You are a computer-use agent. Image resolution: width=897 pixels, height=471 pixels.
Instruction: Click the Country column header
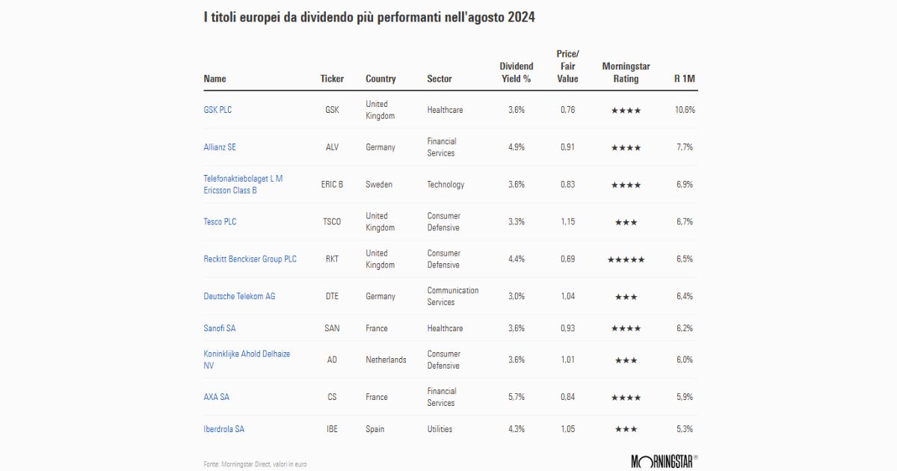click(380, 78)
